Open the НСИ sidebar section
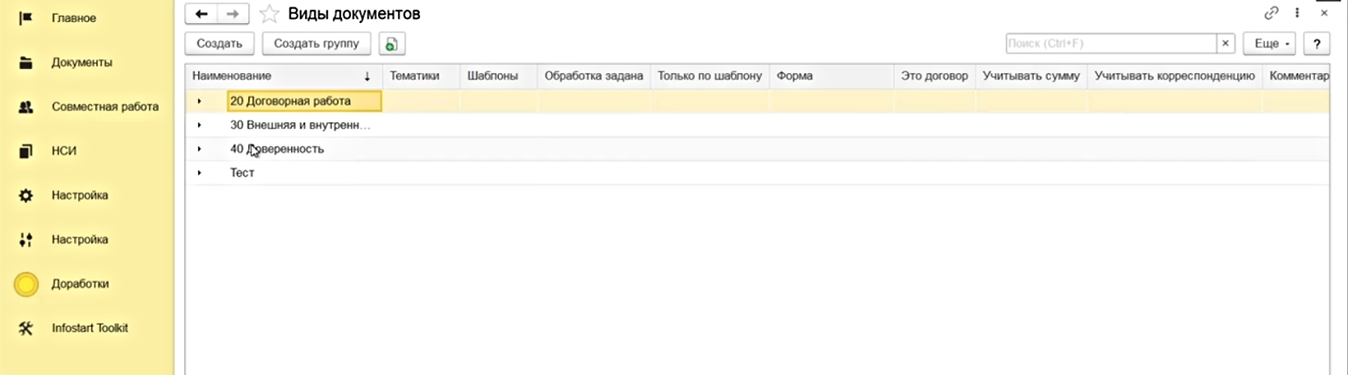 tap(63, 151)
